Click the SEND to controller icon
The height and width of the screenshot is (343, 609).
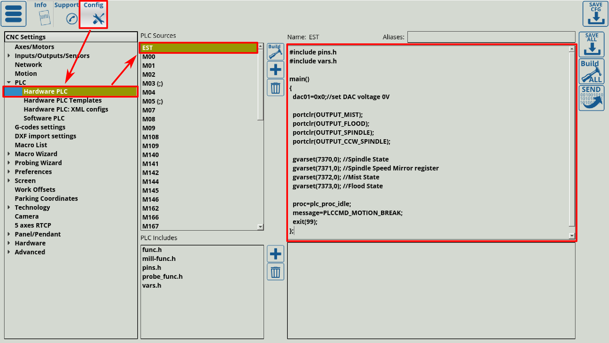click(x=591, y=98)
